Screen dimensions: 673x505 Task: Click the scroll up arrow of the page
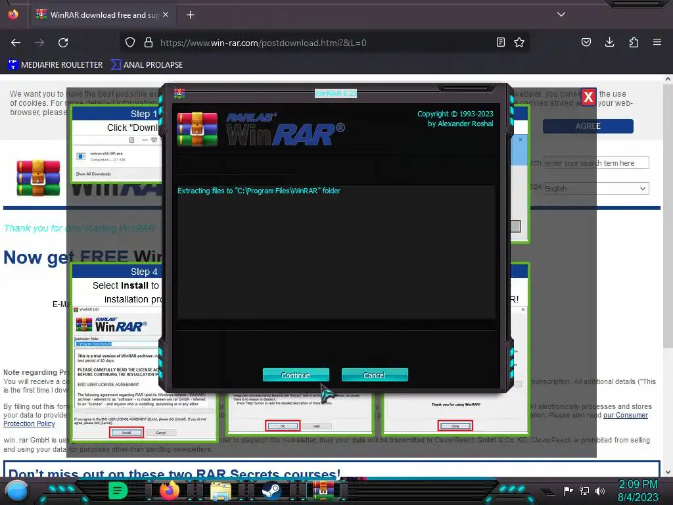coord(668,79)
